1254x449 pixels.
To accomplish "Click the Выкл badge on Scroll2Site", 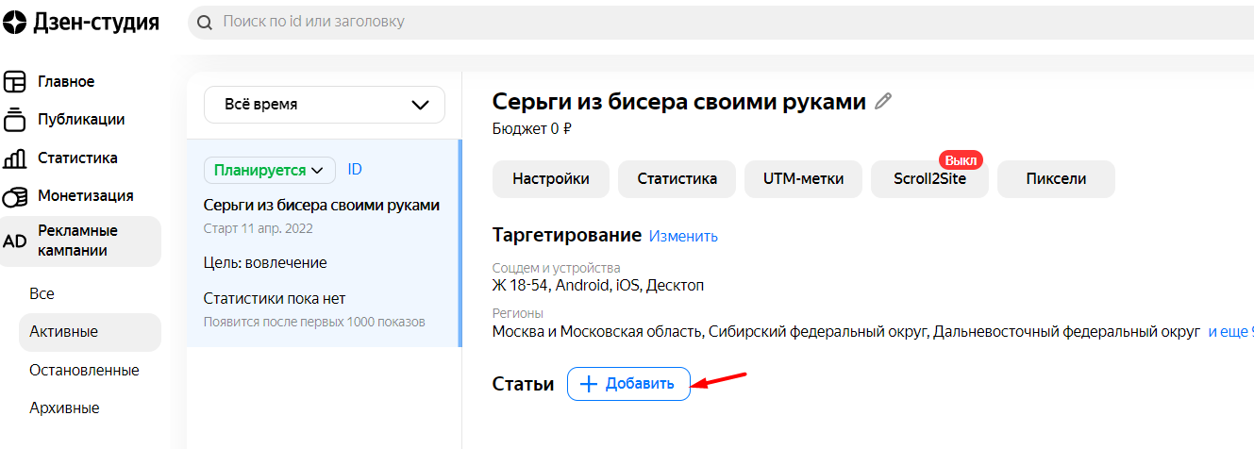I will pyautogui.click(x=961, y=159).
